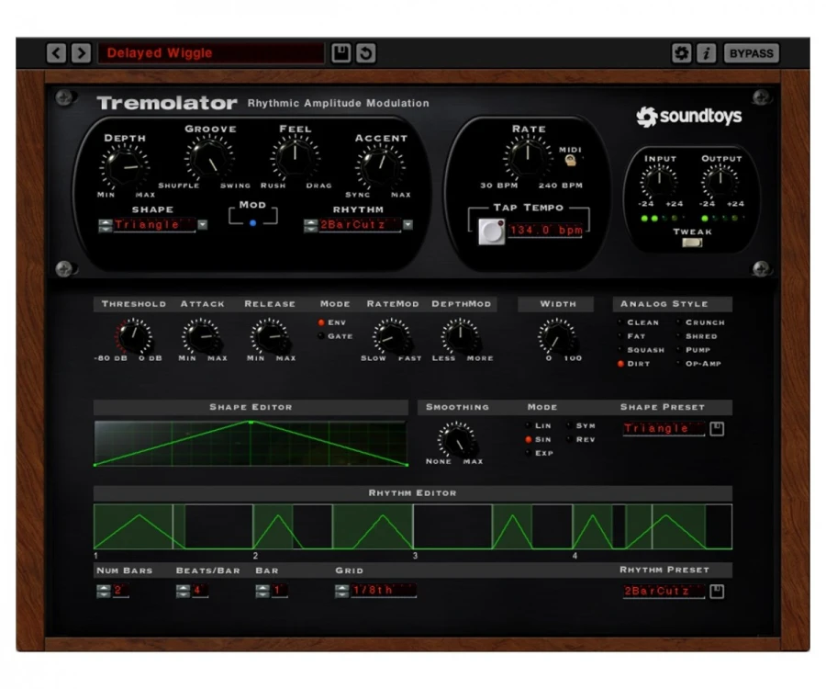Click the Soundtoys logo
This screenshot has width=826, height=689.
pos(688,117)
